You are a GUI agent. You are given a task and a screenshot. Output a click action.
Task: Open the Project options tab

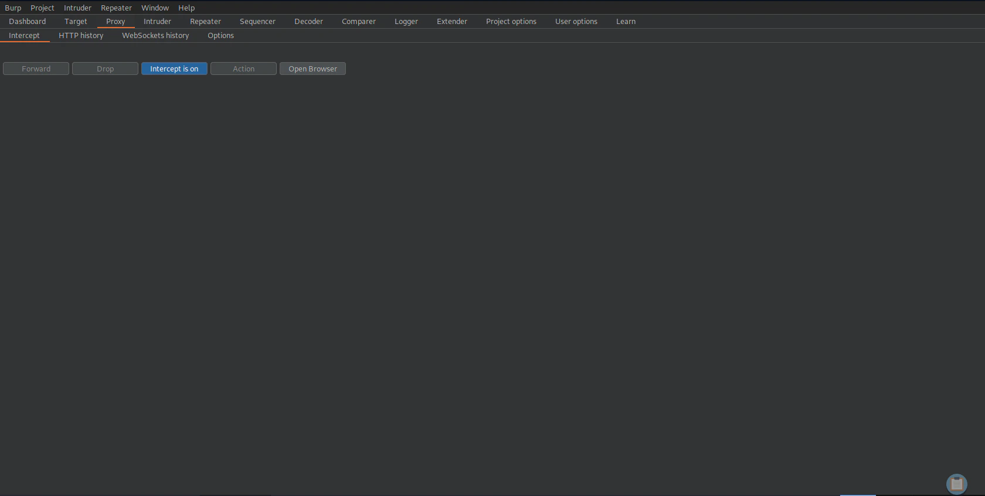point(511,21)
